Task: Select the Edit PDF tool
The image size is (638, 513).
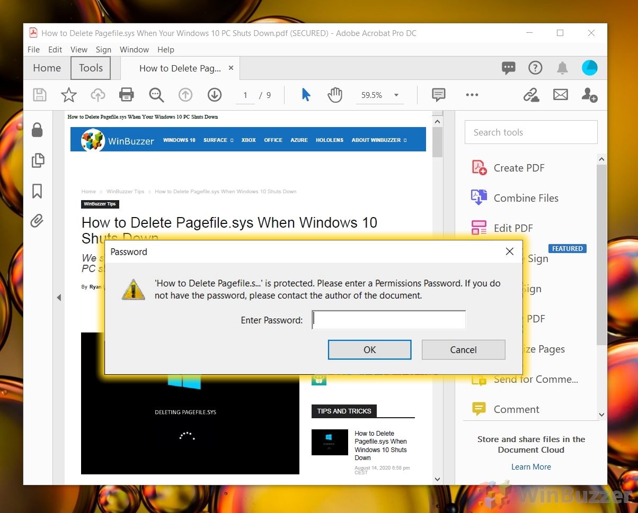Action: point(502,228)
